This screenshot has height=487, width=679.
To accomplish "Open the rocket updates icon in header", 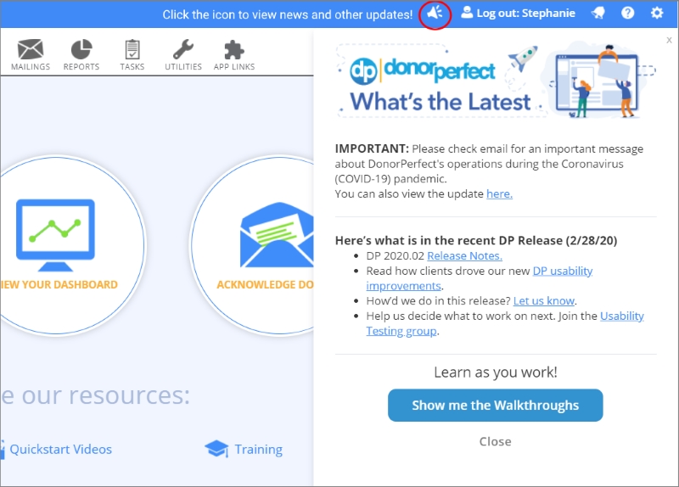I will pos(598,13).
